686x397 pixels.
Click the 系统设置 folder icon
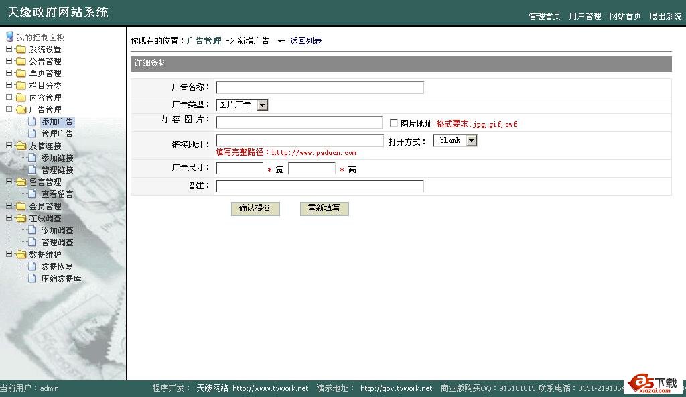(21, 50)
